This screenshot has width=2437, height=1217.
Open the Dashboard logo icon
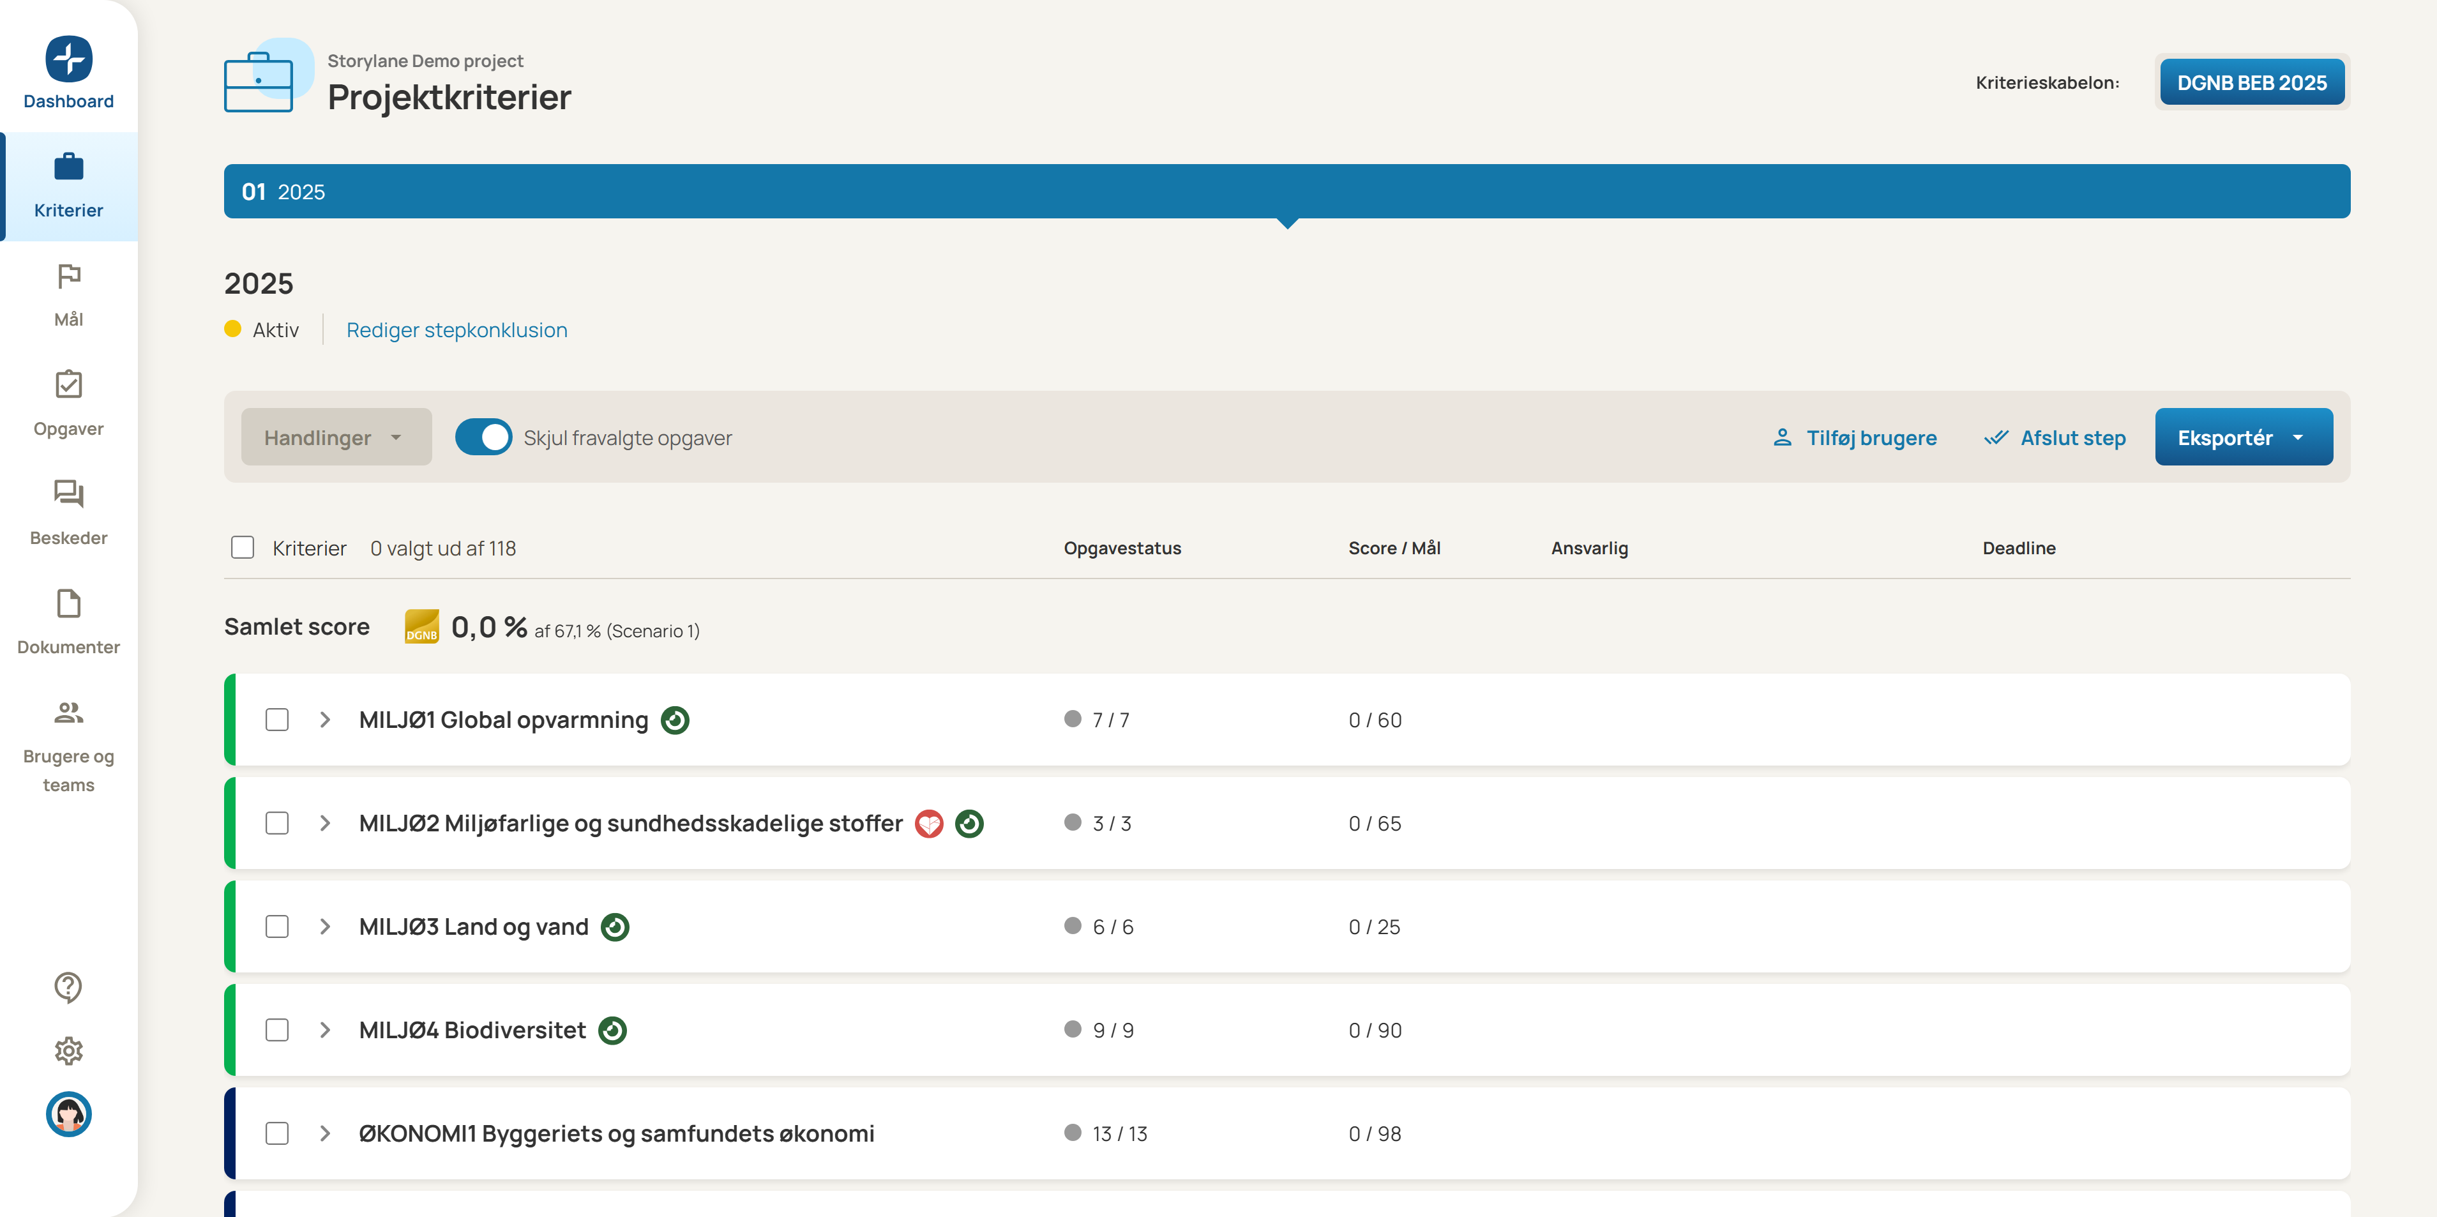(x=68, y=59)
